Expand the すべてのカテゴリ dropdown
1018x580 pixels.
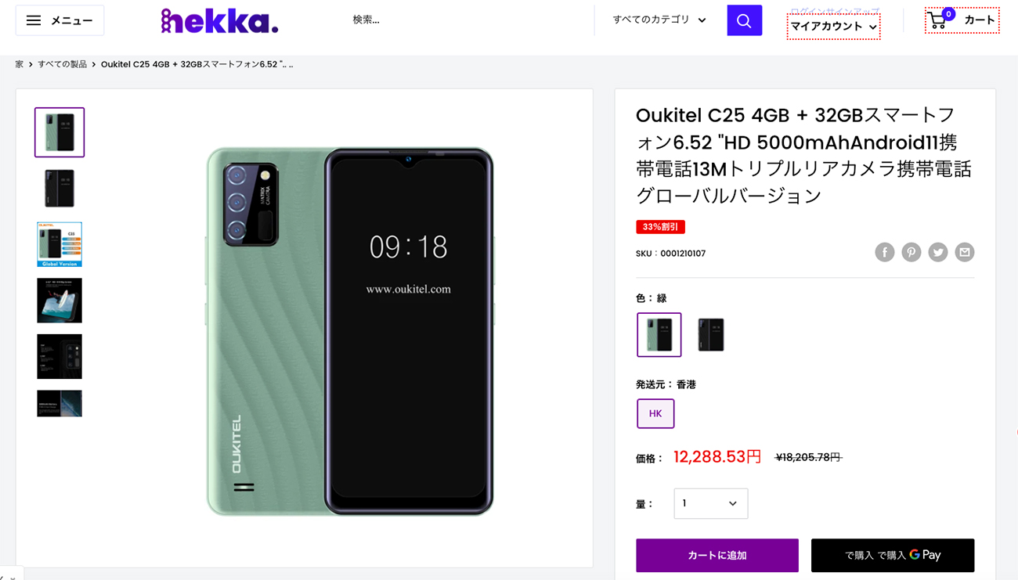point(659,20)
